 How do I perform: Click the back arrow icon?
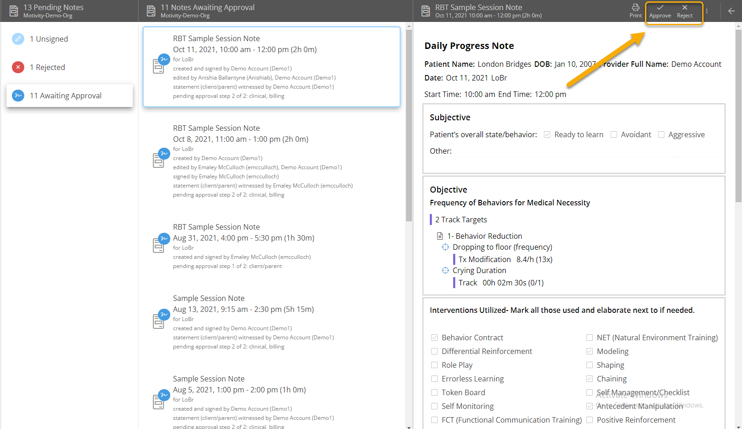pyautogui.click(x=731, y=11)
